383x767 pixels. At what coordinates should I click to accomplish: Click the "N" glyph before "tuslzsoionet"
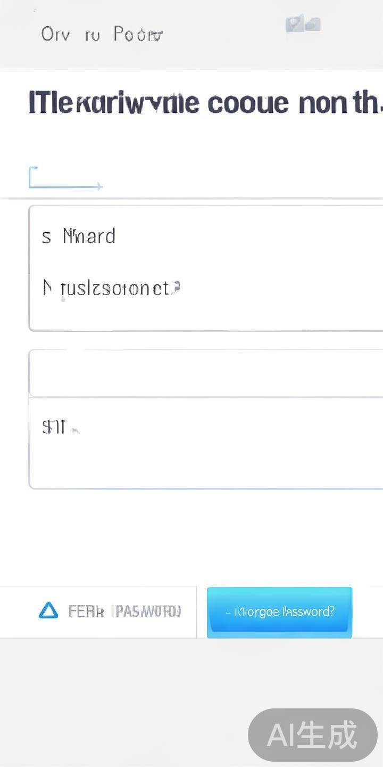coord(48,288)
